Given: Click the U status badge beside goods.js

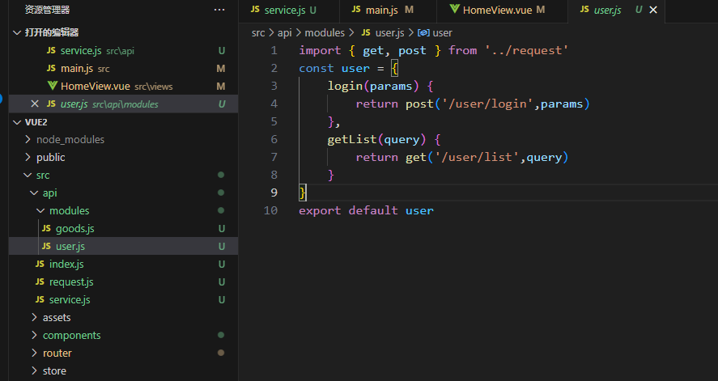Looking at the screenshot, I should pyautogui.click(x=222, y=228).
